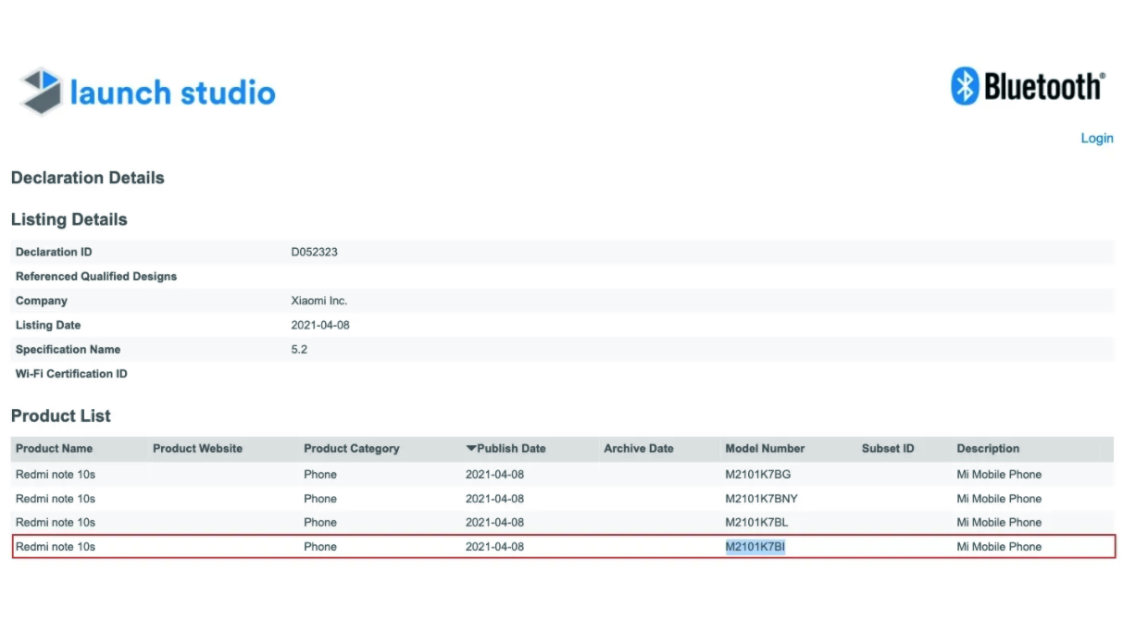Click highlighted model number M2101K7BI
Screen dimensions: 1123x632
pyautogui.click(x=755, y=547)
